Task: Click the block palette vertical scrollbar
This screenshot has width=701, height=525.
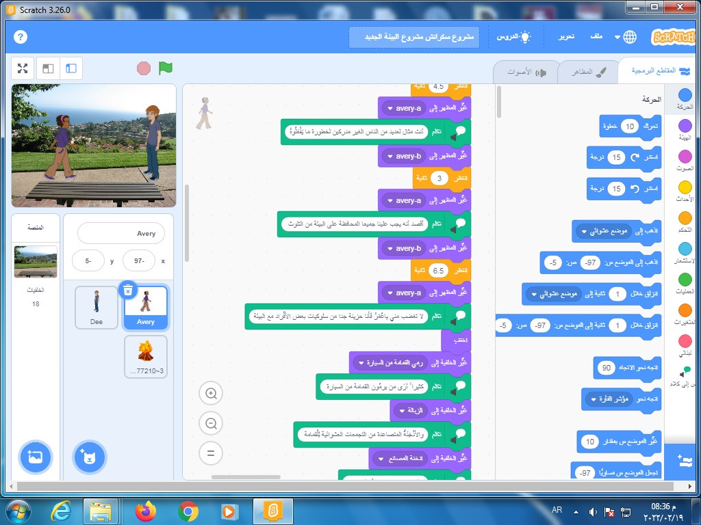Action: tap(499, 102)
